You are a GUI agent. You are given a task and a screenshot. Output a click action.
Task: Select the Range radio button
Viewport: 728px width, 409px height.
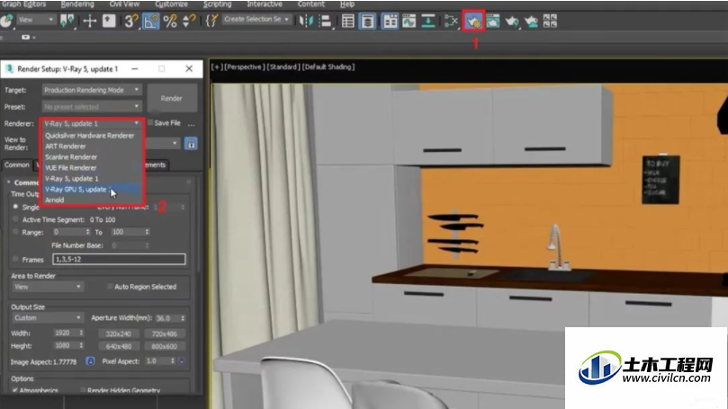[15, 231]
